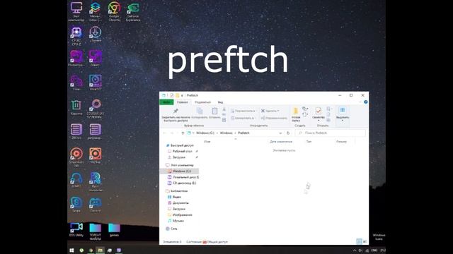Select Libraries in the navigation pane
This screenshot has width=453, height=254.
point(176,191)
